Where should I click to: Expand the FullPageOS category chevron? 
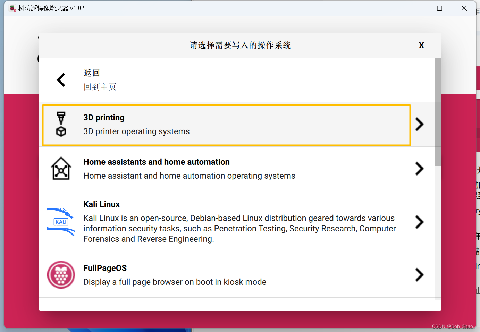click(419, 275)
